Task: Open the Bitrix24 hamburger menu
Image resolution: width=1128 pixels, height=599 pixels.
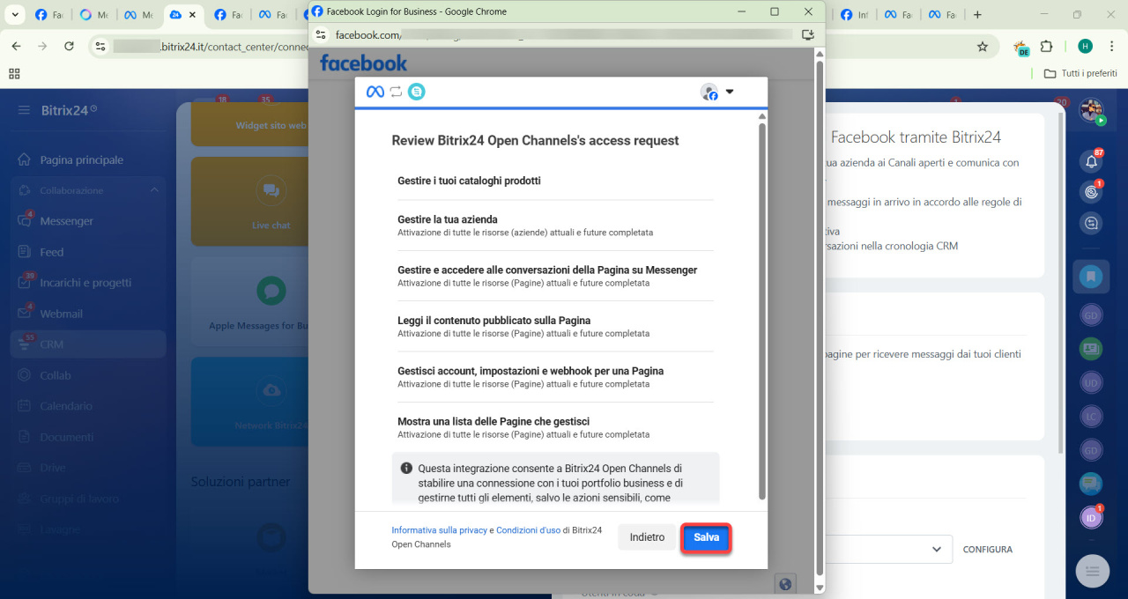Action: pyautogui.click(x=24, y=110)
